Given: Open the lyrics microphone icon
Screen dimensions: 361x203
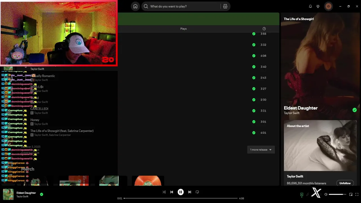Looking at the screenshot, I should [x=308, y=195].
